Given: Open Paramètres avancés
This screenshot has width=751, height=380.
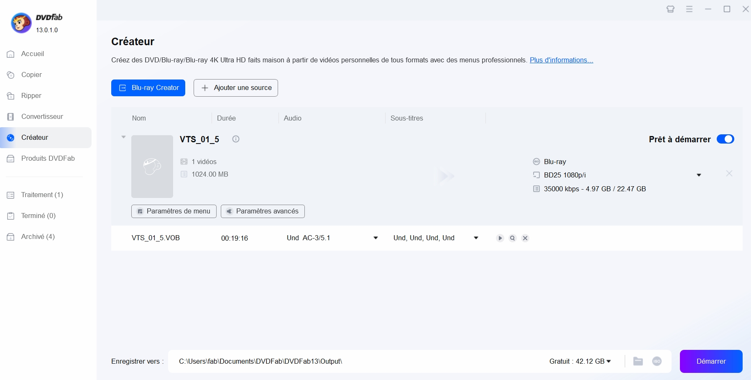Looking at the screenshot, I should (x=263, y=211).
